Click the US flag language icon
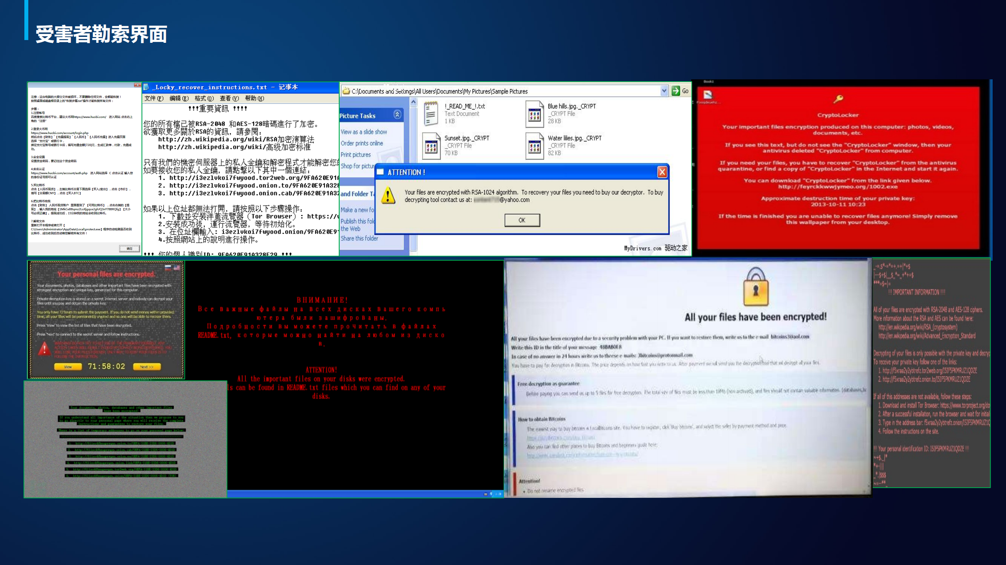The height and width of the screenshot is (565, 1006). (177, 268)
